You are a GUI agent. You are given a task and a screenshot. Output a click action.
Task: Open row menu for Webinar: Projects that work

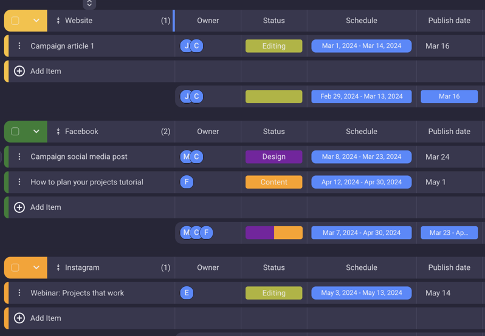click(19, 293)
